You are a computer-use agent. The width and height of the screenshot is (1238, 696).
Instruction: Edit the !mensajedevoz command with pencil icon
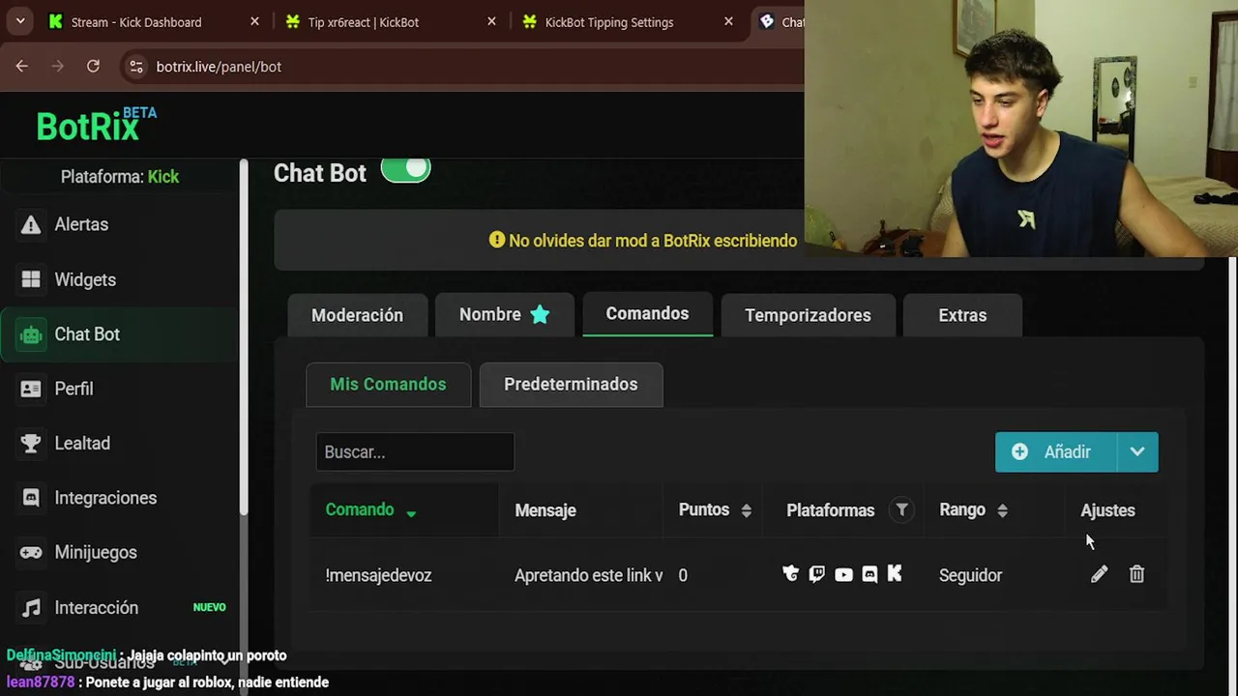pos(1099,575)
